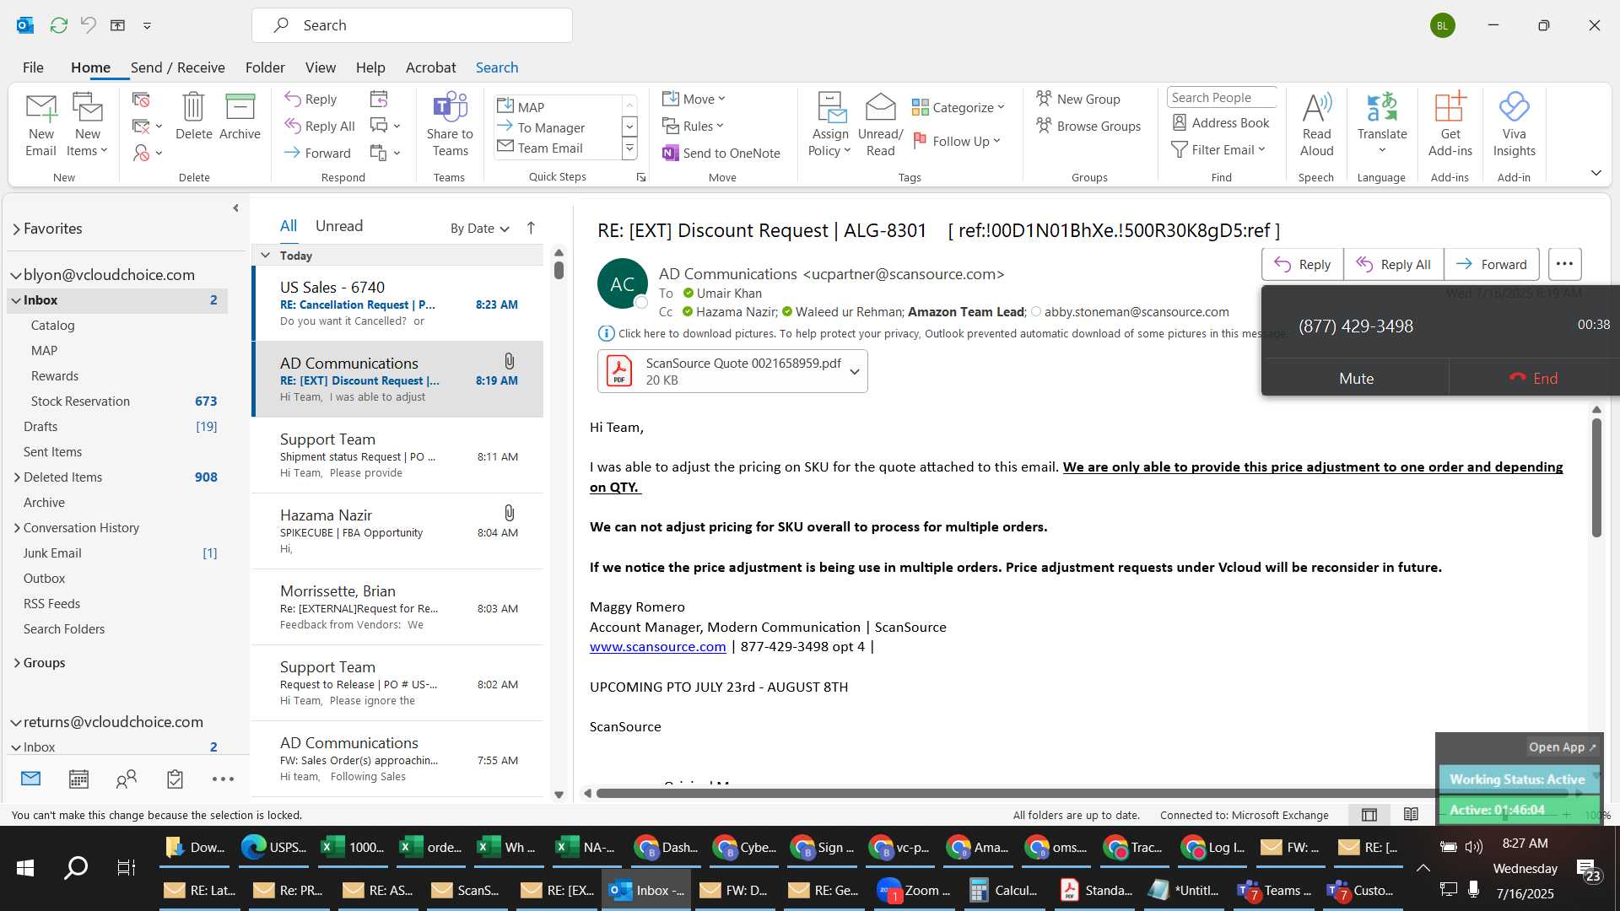Viewport: 1620px width, 911px height.
Task: Open the Zoom taskbar app
Action: [914, 890]
